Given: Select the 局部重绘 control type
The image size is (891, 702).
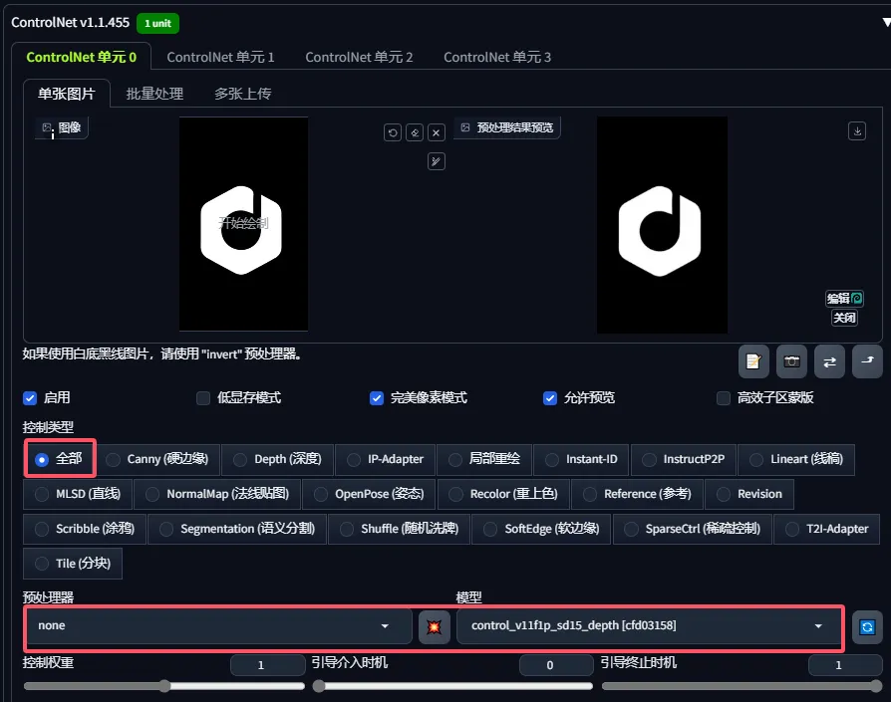Looking at the screenshot, I should pos(484,459).
